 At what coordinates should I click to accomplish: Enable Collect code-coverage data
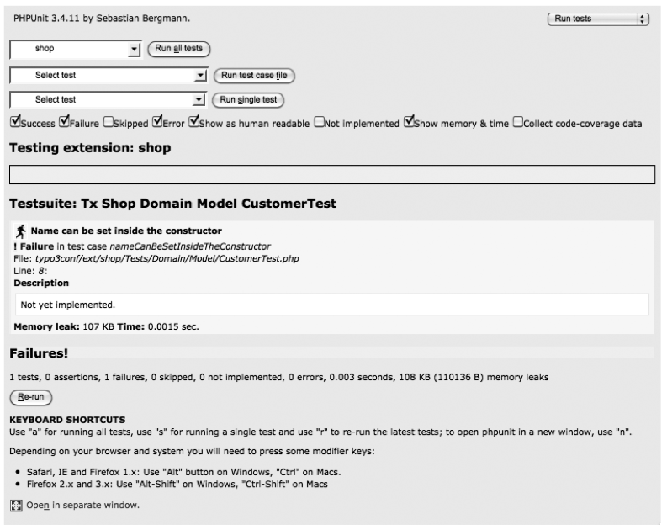(518, 123)
